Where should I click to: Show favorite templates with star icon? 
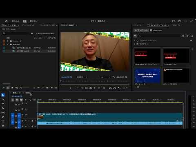click(183, 36)
